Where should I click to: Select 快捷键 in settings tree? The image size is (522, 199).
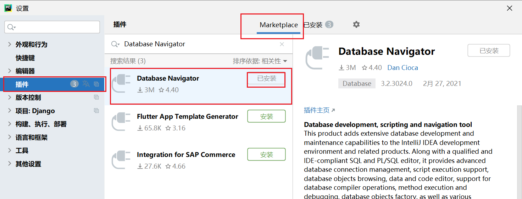(25, 58)
